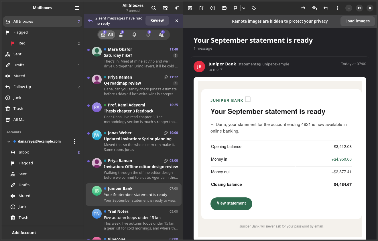378x241 pixels.
Task: Open "Updated invitation: Sprint planning" message
Action: (x=133, y=141)
